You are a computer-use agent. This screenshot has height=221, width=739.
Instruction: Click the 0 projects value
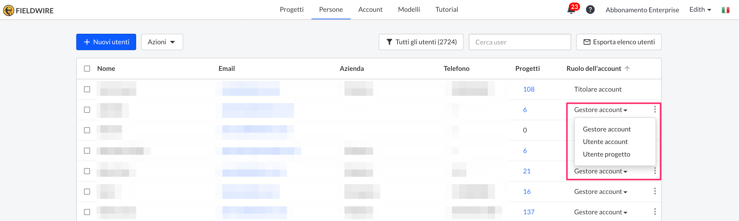tap(525, 130)
